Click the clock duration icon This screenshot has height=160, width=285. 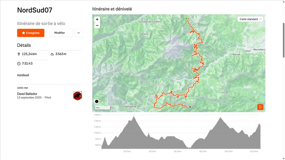click(x=19, y=64)
